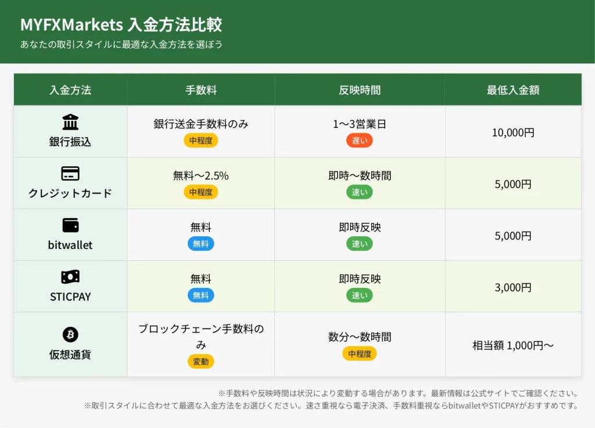Click the STICPAY cash icon
Image resolution: width=595 pixels, height=428 pixels.
70,277
